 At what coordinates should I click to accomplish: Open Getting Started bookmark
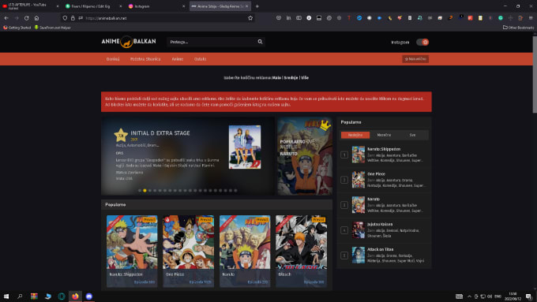coord(17,28)
